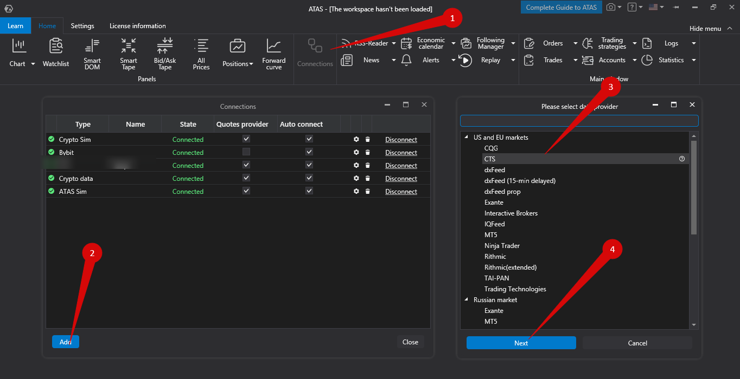Image resolution: width=740 pixels, height=379 pixels.
Task: Open Complete Guide to ATAS
Action: [562, 7]
